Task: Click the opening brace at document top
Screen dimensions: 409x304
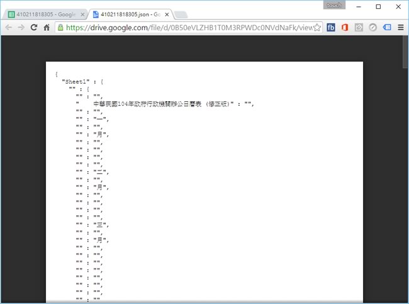Action: [57, 74]
